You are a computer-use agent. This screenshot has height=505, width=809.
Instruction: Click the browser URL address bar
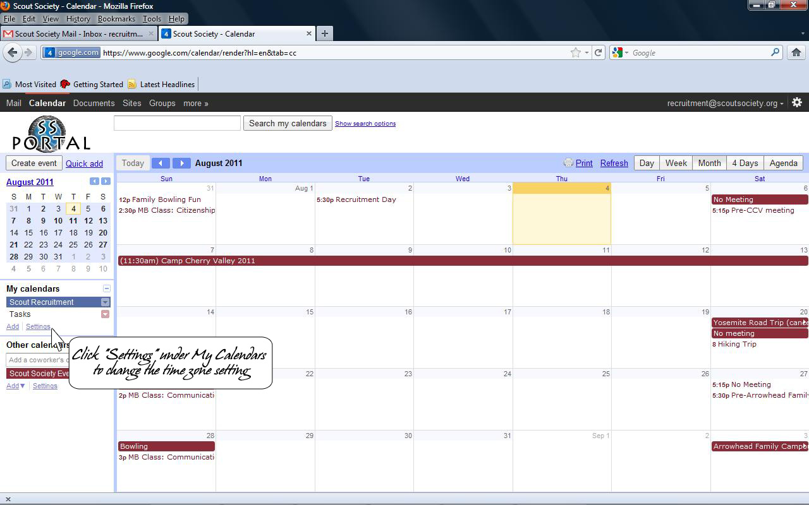335,52
